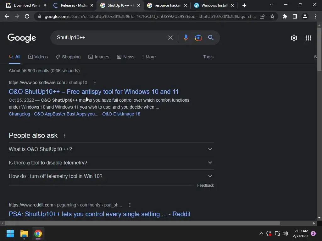Click the Google logo
Screen dimensions: 322x241
click(x=22, y=38)
